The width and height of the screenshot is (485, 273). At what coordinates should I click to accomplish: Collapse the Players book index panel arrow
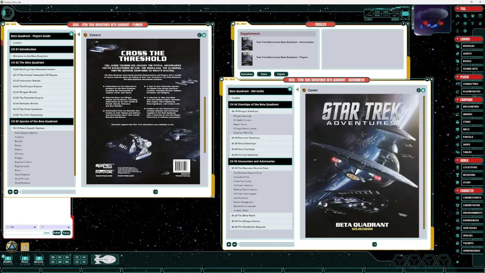(x=78, y=35)
